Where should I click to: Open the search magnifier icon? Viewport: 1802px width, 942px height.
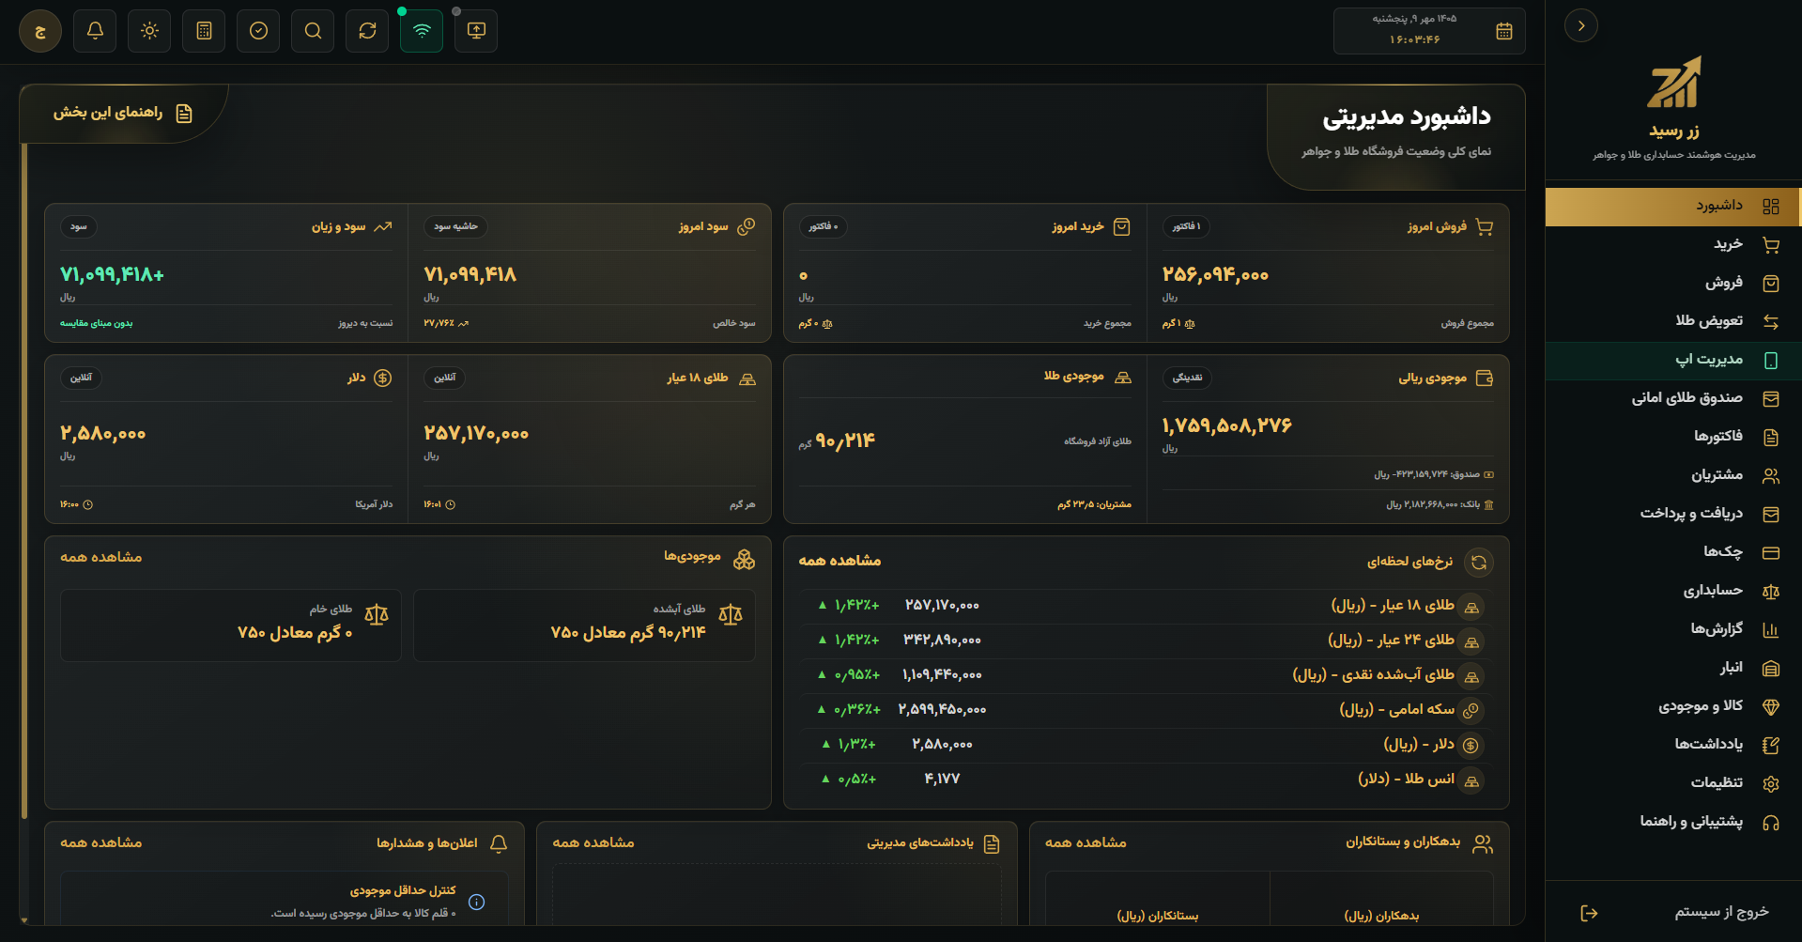point(313,31)
